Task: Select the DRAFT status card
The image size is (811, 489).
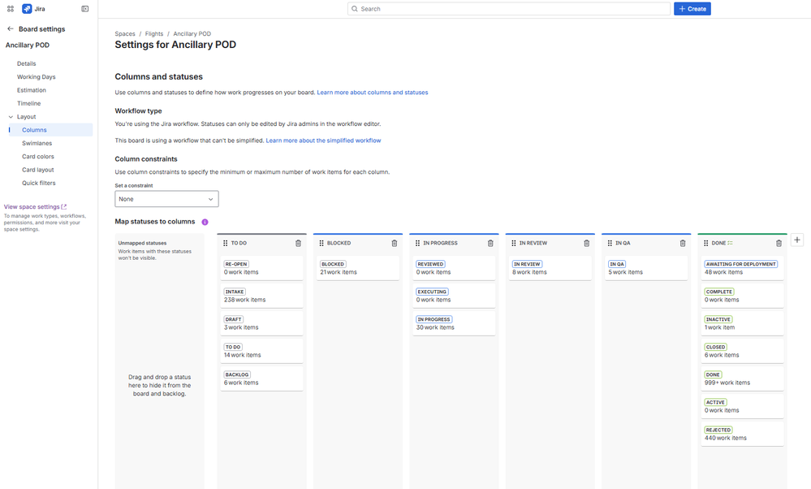Action: click(x=261, y=323)
